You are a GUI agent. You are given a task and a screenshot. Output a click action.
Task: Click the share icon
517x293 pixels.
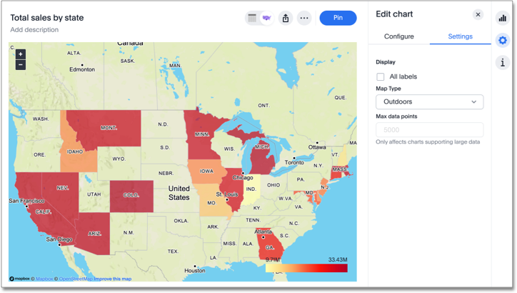coord(286,19)
